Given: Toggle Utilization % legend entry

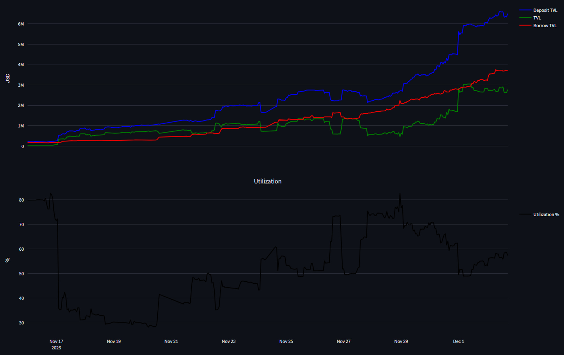Looking at the screenshot, I should coord(546,214).
